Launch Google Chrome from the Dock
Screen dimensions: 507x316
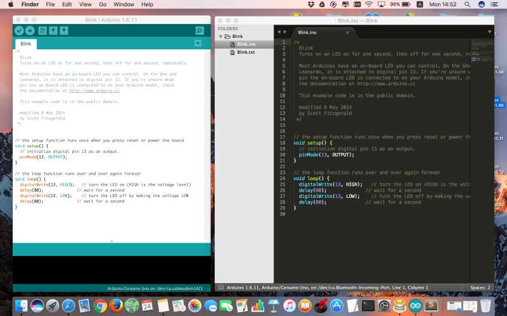(100, 305)
